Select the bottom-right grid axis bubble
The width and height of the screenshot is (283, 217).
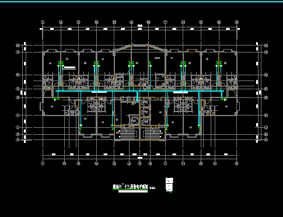point(236,164)
